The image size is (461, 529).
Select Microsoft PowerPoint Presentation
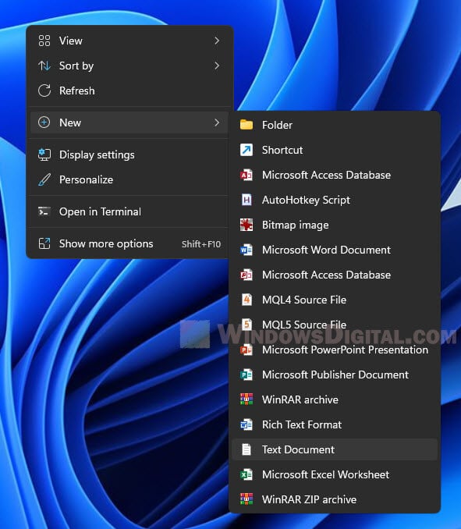tap(335, 350)
